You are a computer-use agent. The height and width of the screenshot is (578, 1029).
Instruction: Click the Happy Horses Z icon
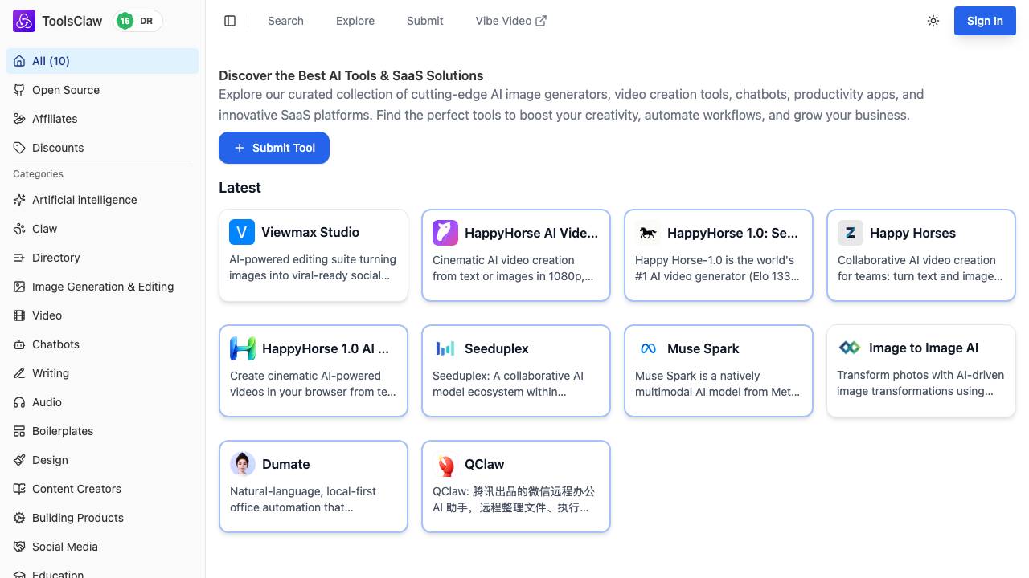click(851, 233)
